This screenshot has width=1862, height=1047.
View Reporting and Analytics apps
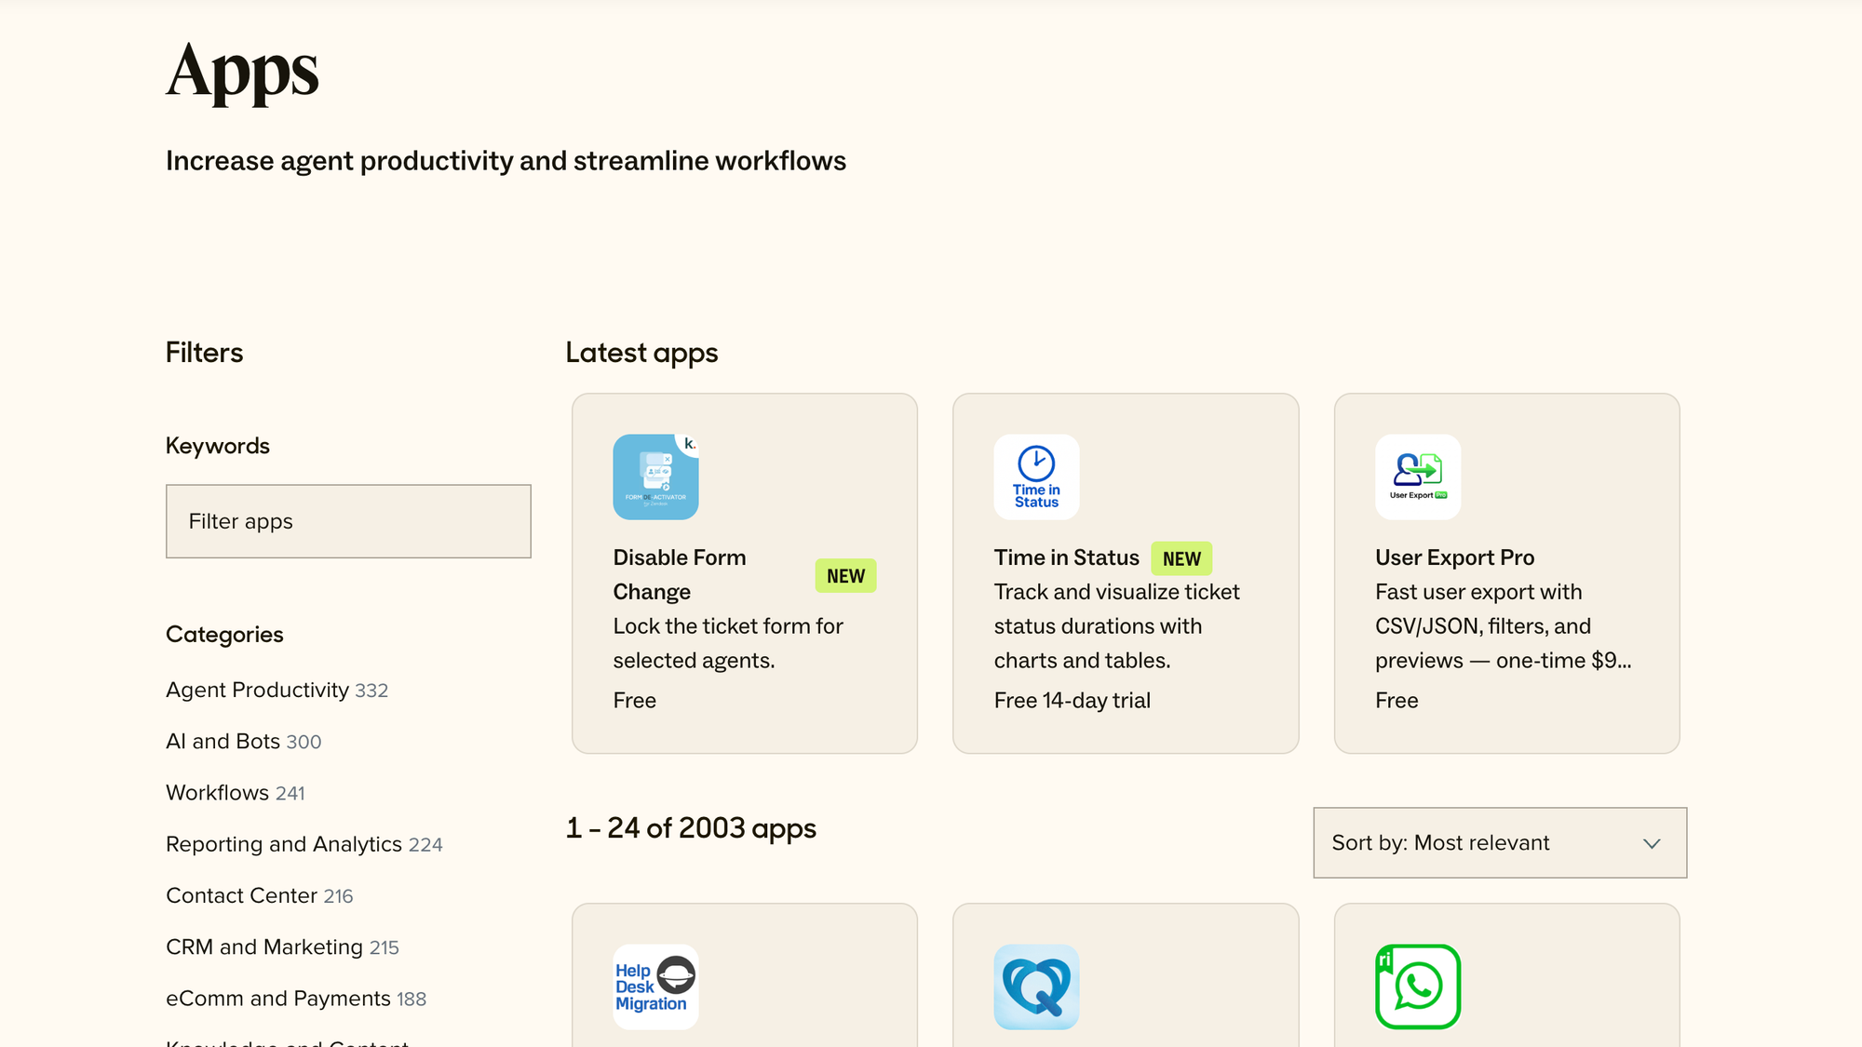(283, 843)
